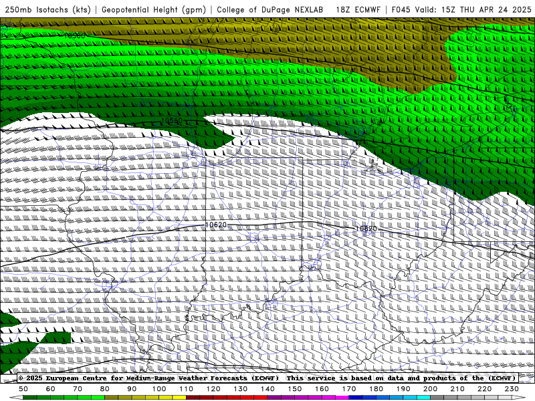Click the eastern 10620 contour label
Screen dimensions: 535x401
coord(366,229)
